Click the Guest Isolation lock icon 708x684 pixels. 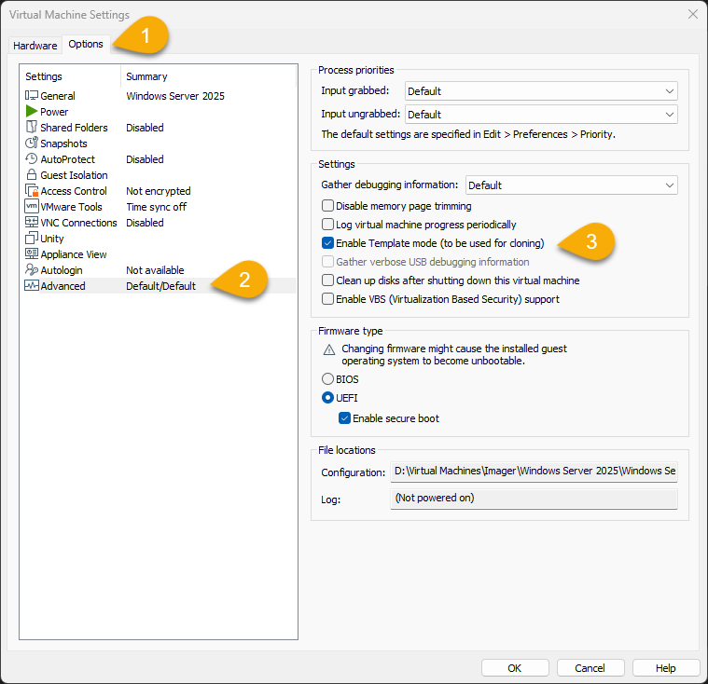[x=32, y=174]
